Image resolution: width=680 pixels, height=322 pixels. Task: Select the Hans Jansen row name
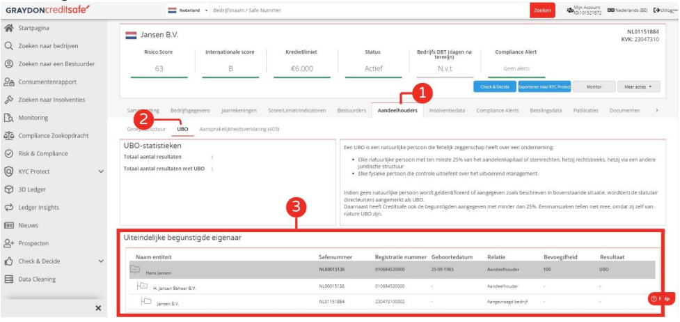(158, 273)
